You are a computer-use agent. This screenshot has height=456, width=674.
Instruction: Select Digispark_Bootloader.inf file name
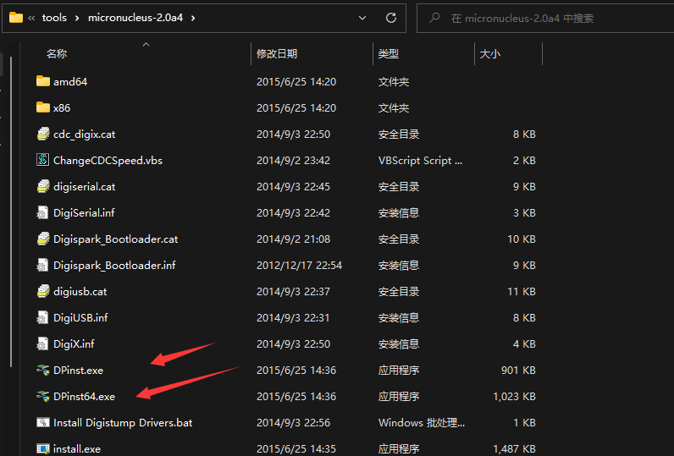[114, 266]
